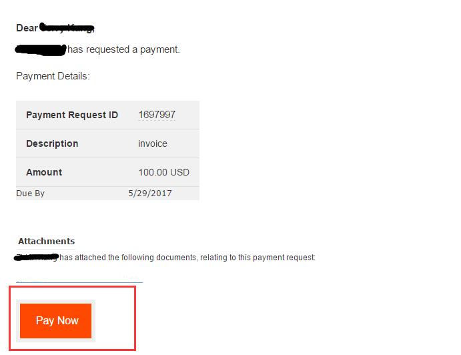Click the 100.00 USD amount value
Screen dimensions: 461x355
163,172
